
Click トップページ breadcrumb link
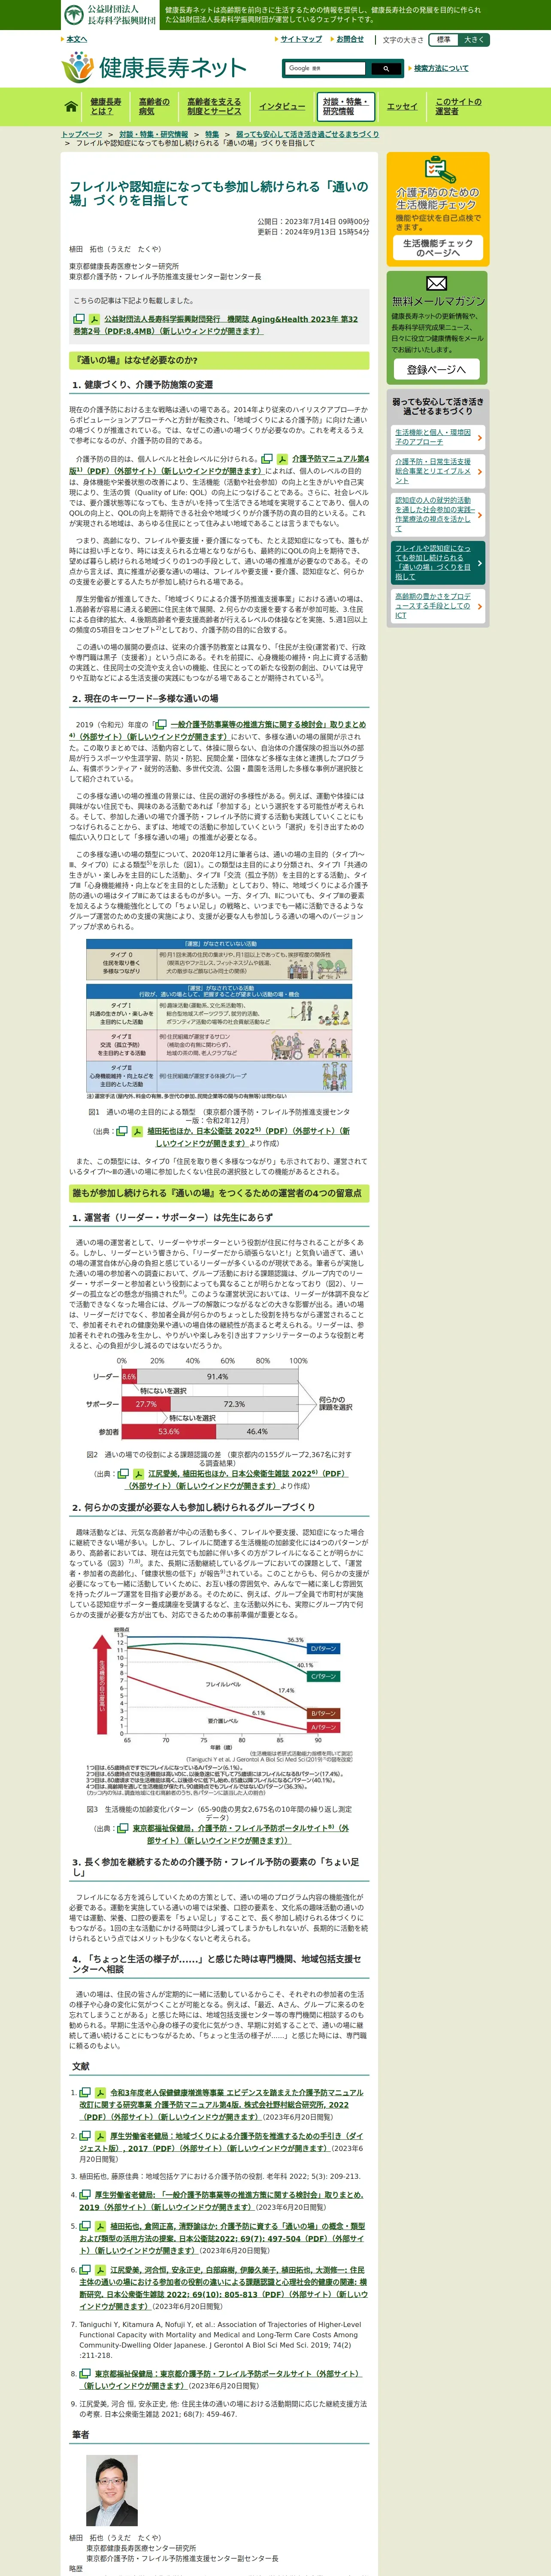coord(82,134)
